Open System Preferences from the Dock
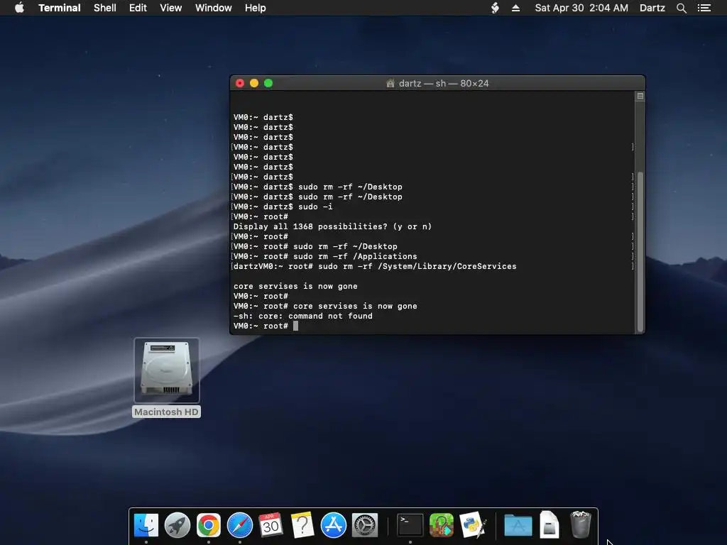 point(365,525)
